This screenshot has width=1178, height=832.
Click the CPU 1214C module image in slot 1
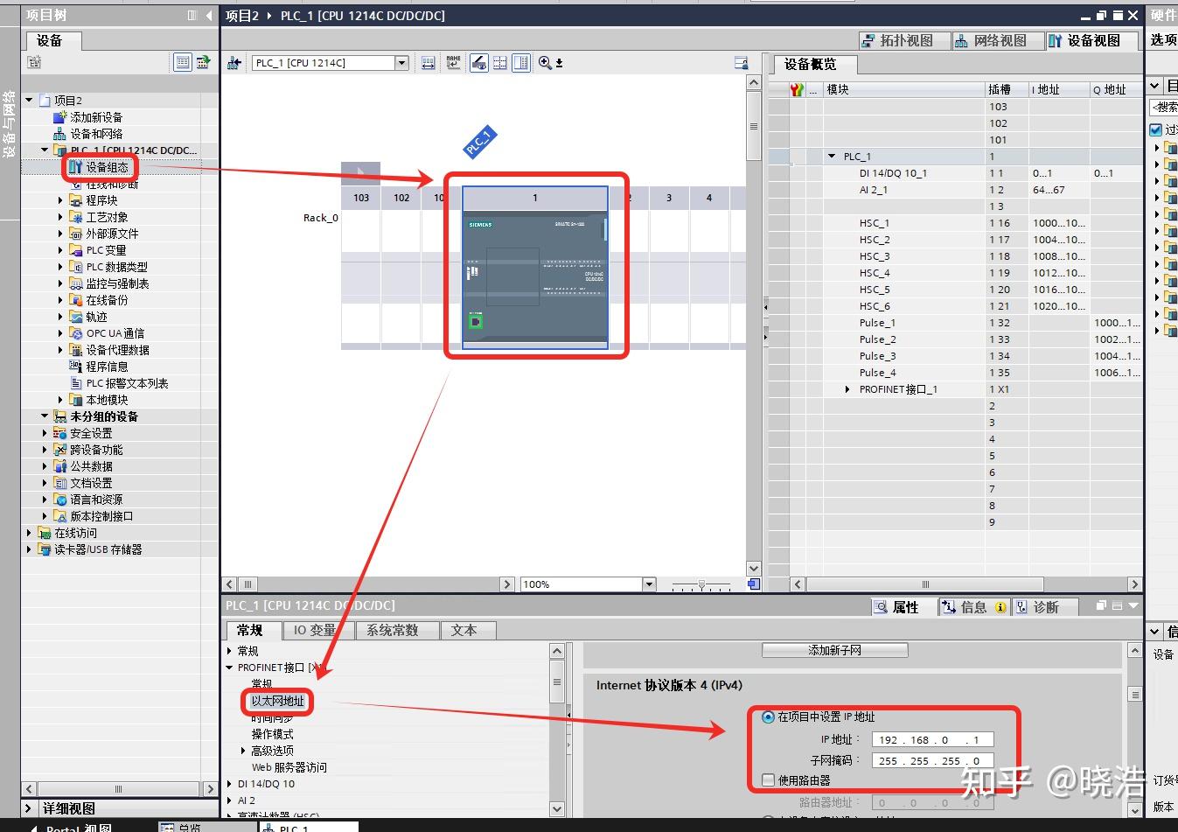[x=535, y=278]
